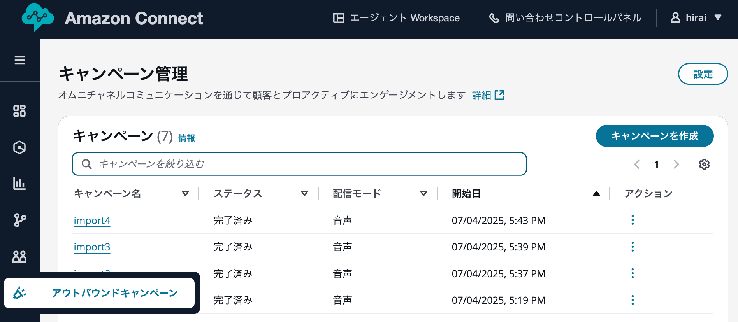Click the エージェント Workspace layout icon
Screen dimensions: 738x322
point(339,18)
